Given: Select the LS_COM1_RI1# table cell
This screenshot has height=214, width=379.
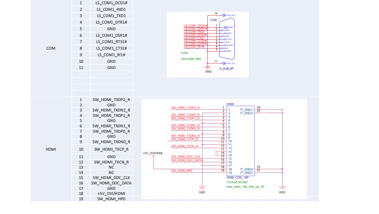Looking at the screenshot, I should [x=111, y=55].
